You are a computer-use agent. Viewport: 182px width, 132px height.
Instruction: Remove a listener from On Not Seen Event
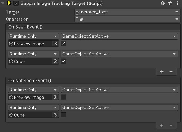click(x=171, y=125)
